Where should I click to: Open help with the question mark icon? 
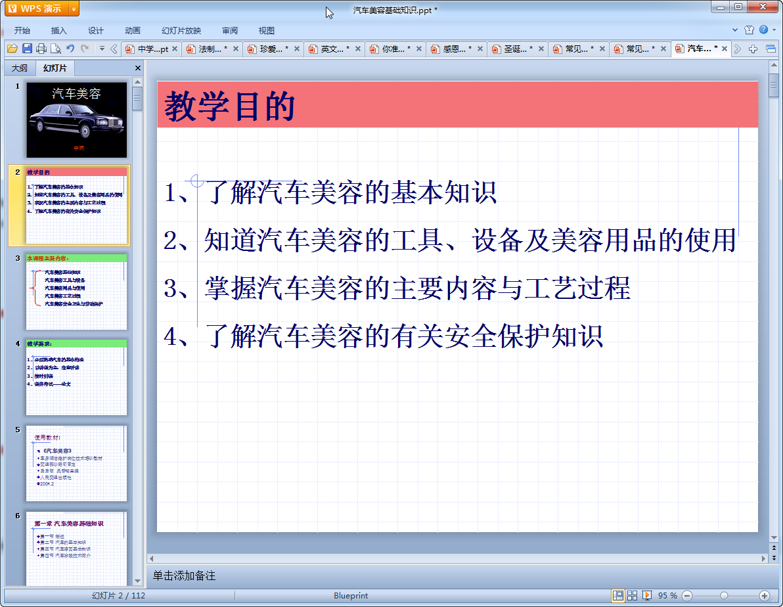(x=763, y=30)
